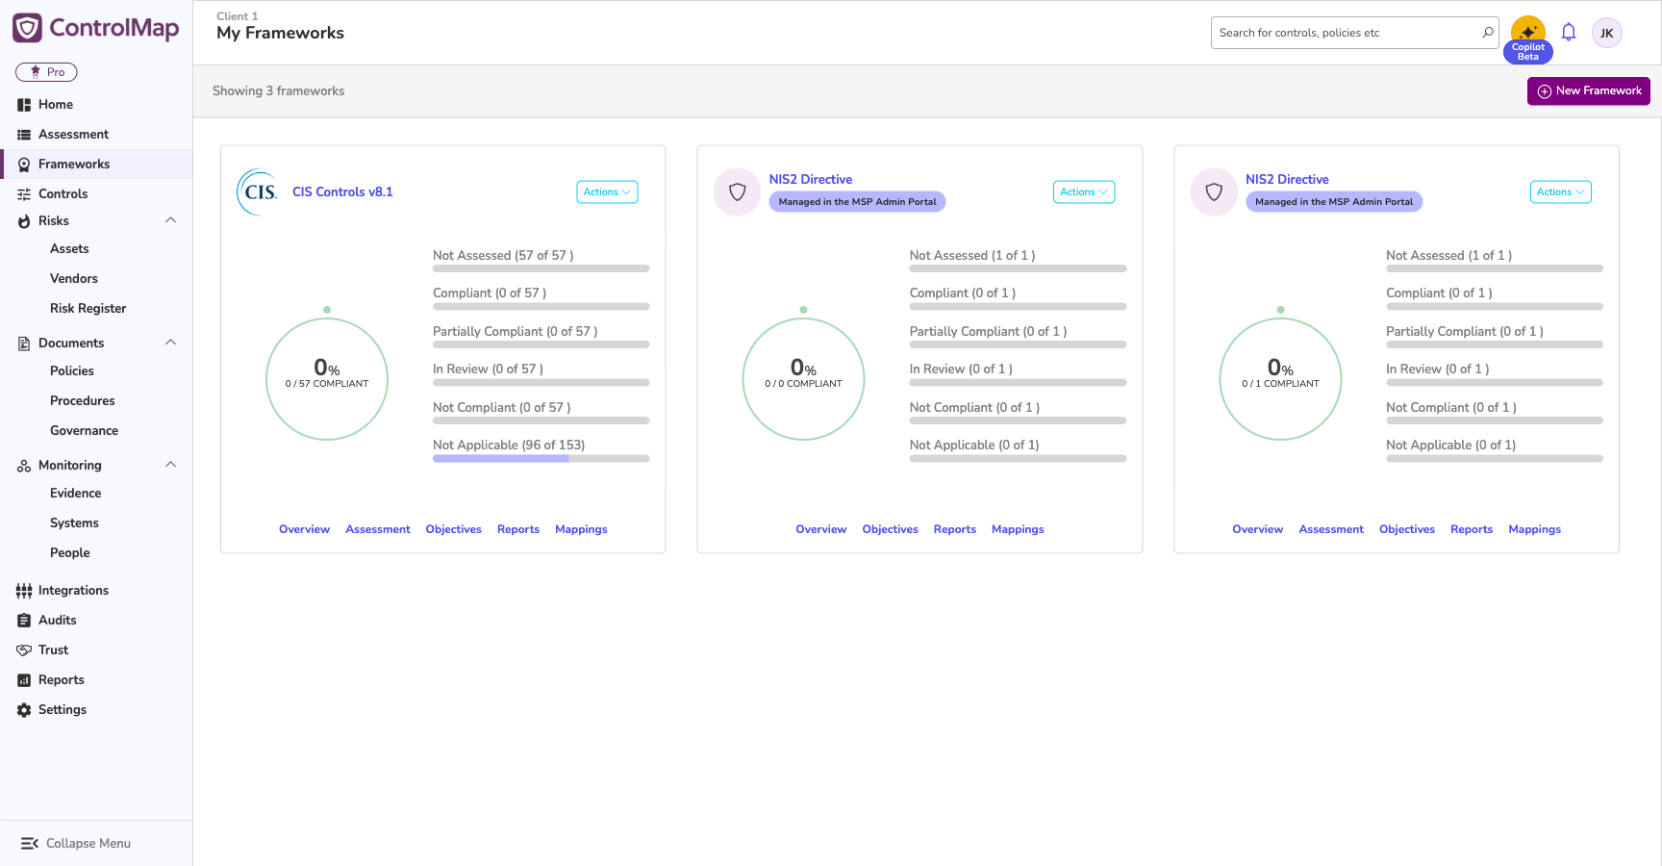Click the Collapse Menu icon

pos(30,844)
